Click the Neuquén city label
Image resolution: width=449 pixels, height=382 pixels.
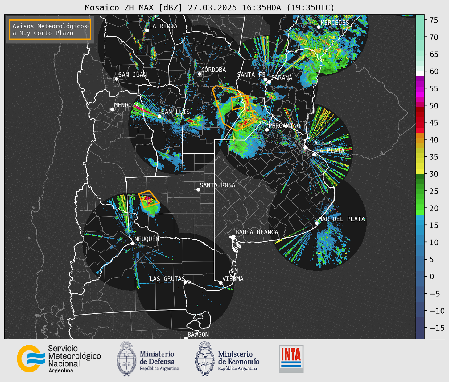point(147,239)
